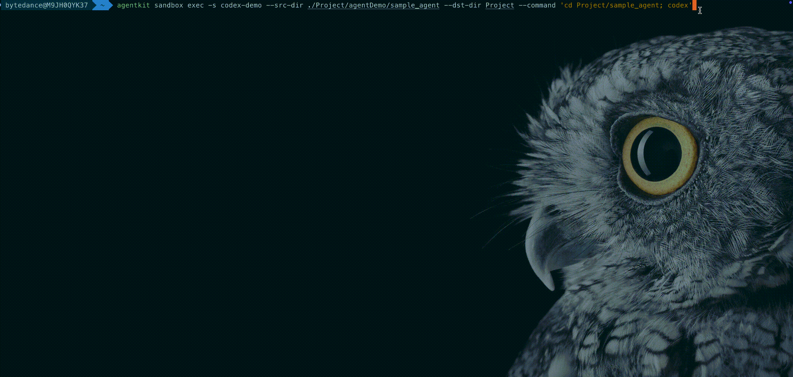Click the owl's yellow eye in the background
Viewport: 793px width, 377px height.
(659, 156)
